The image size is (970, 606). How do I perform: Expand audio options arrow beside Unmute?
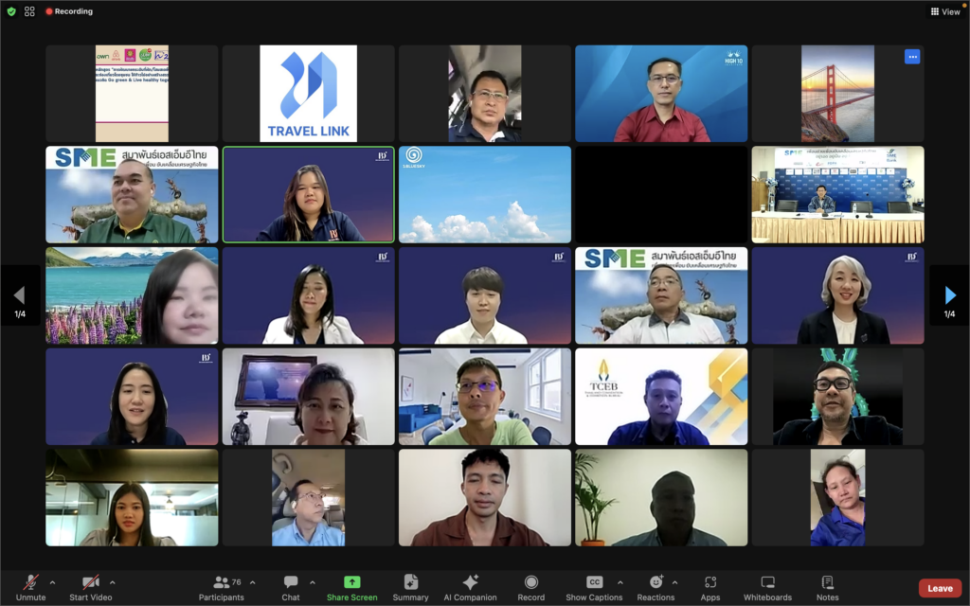point(52,582)
